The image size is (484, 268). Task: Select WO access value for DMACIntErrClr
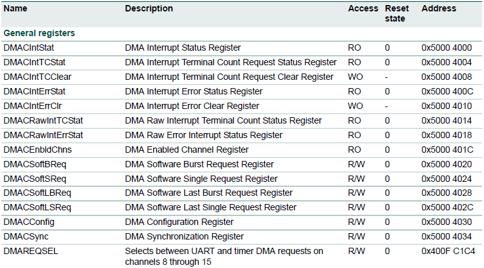355,106
